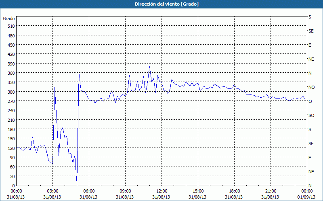323x201 pixels.
Task: Click the "NO" compass direction label
Action: coord(311,87)
